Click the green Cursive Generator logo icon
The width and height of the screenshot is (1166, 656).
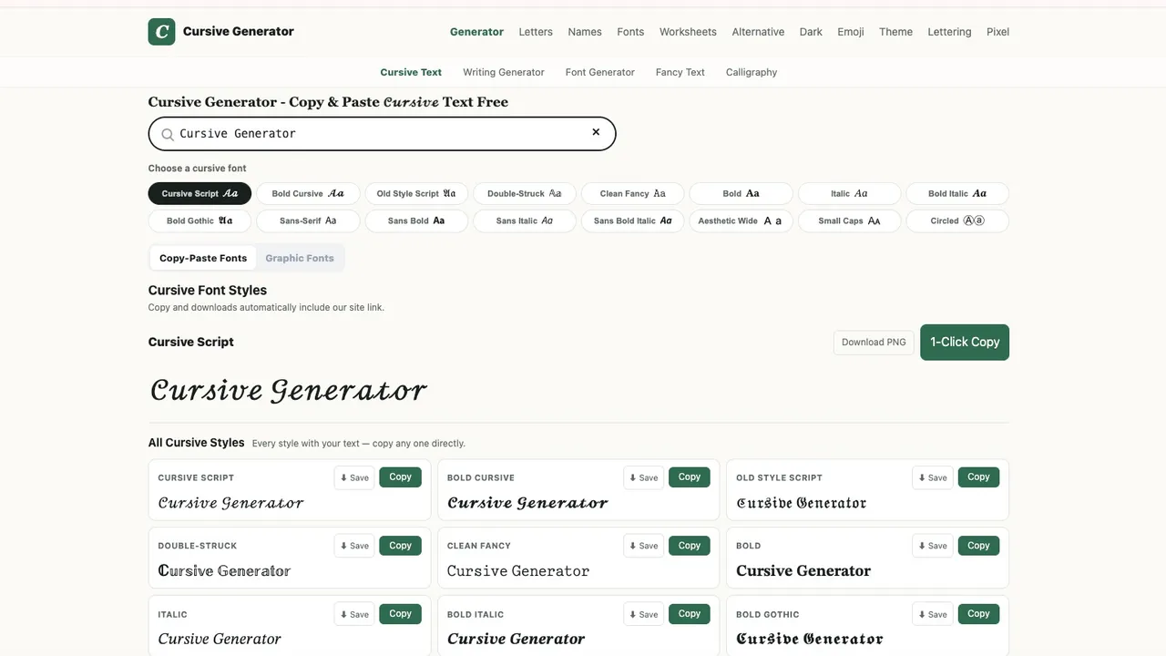[x=161, y=32]
